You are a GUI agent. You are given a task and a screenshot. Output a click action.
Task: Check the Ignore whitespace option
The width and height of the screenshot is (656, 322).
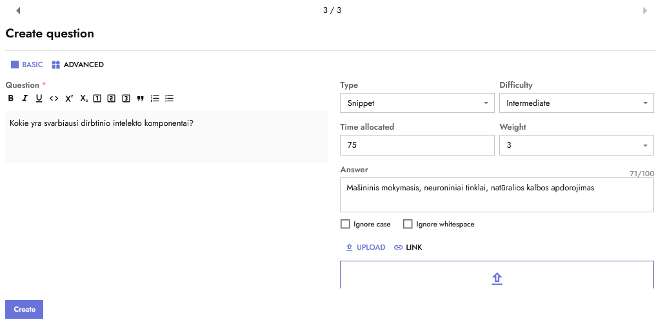(408, 225)
